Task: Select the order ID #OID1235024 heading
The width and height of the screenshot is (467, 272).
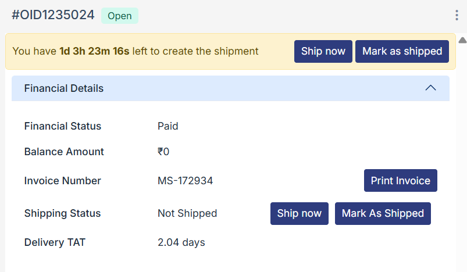Action: tap(53, 15)
